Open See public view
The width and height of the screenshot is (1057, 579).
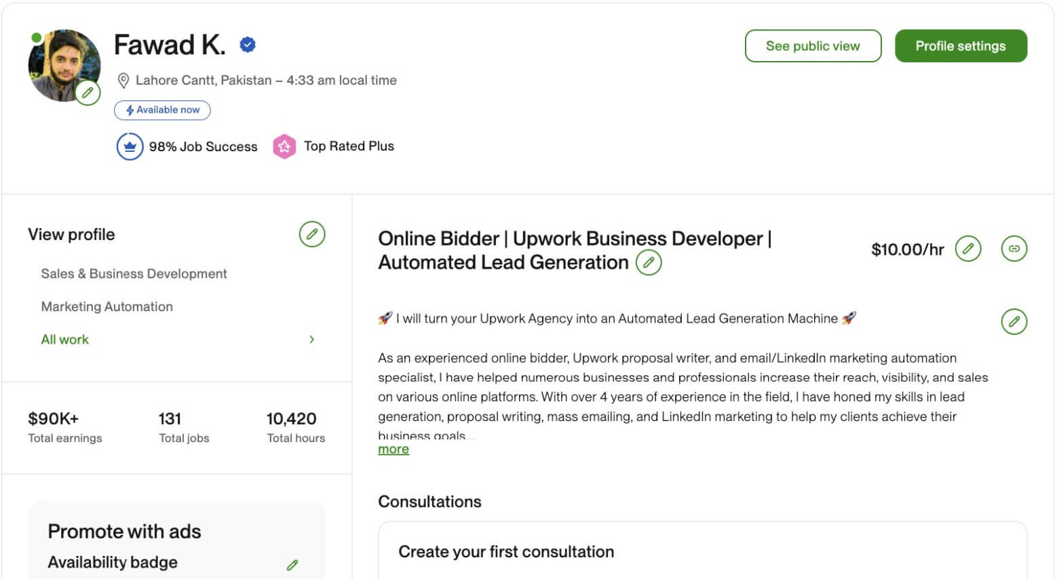coord(813,45)
